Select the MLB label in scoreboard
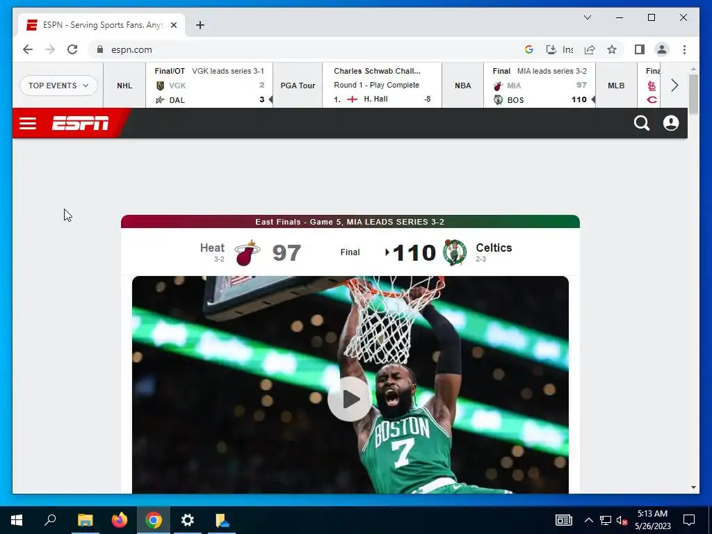Viewport: 712px width, 534px height. point(616,86)
